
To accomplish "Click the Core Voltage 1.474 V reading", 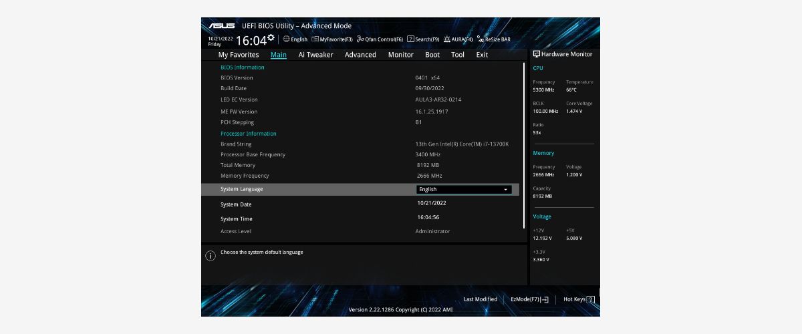I will point(574,111).
